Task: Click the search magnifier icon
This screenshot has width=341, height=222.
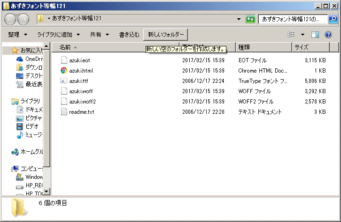Action: 333,19
